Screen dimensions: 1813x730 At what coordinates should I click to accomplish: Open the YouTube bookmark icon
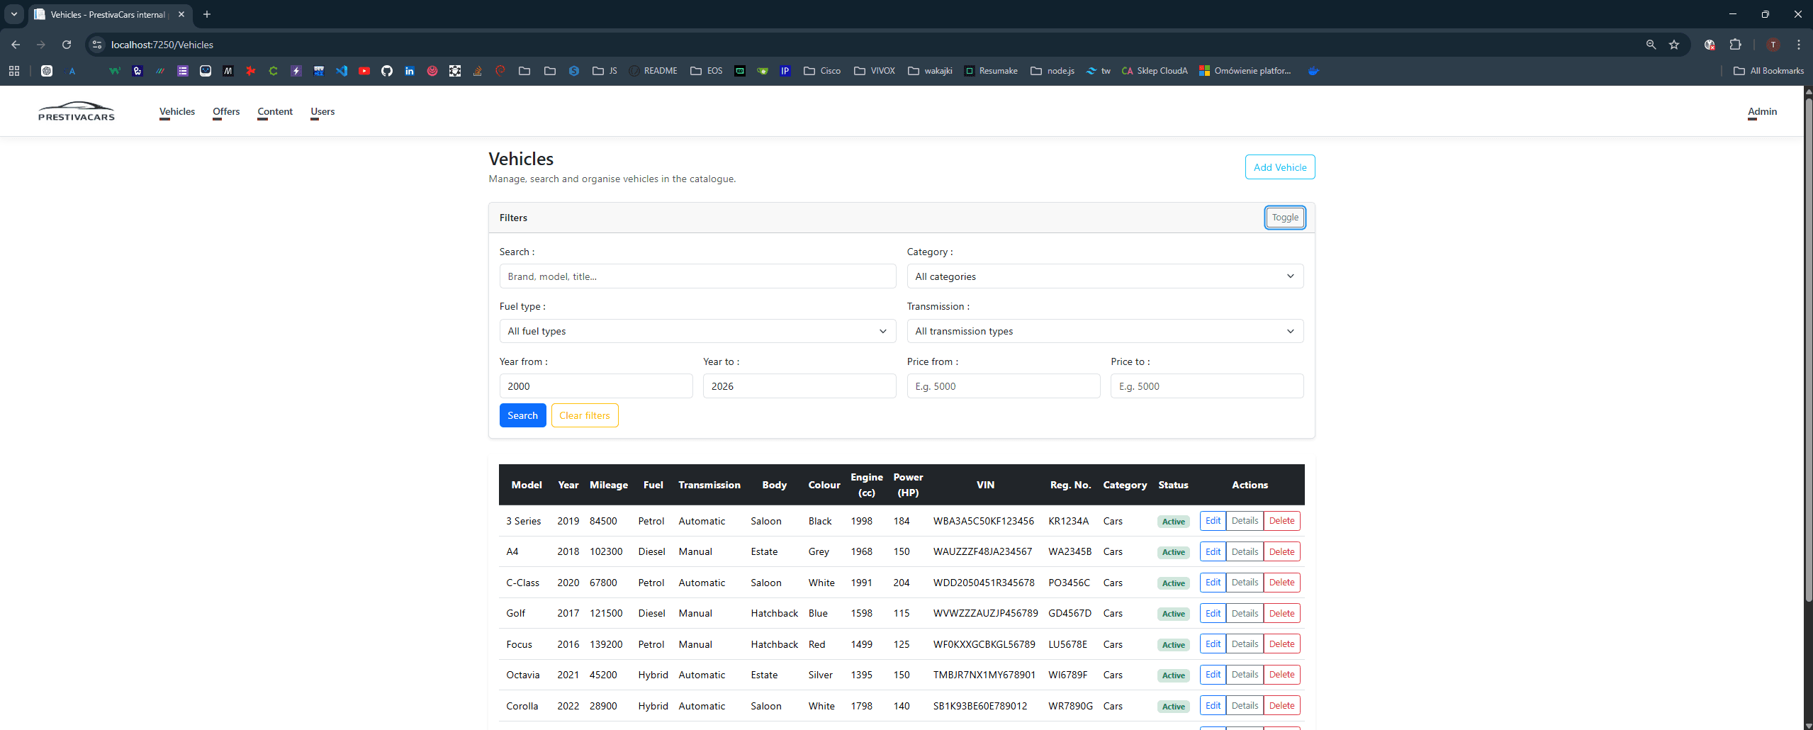(364, 71)
